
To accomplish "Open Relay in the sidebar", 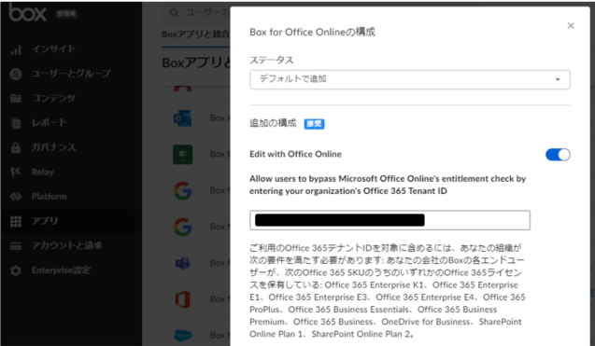I will [x=43, y=172].
